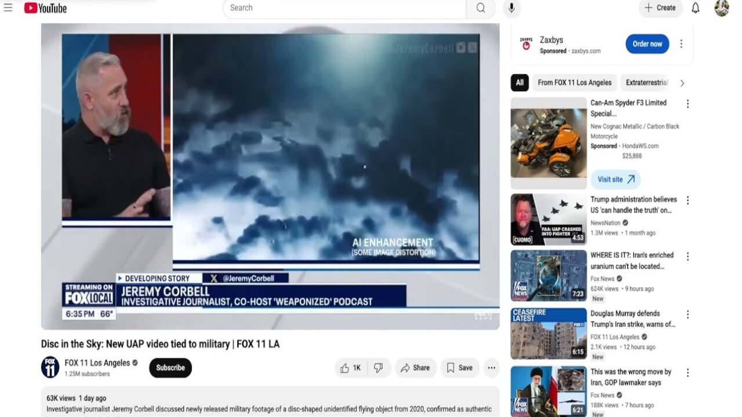This screenshot has height=417, width=742.
Task: Open the Create menu
Action: [660, 8]
